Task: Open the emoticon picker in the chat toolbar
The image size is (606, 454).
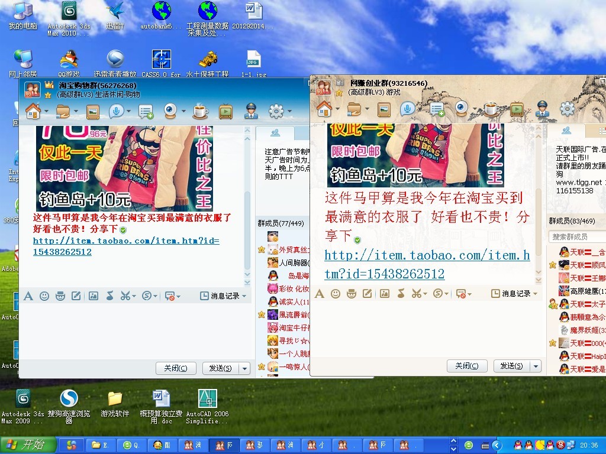Action: point(336,294)
